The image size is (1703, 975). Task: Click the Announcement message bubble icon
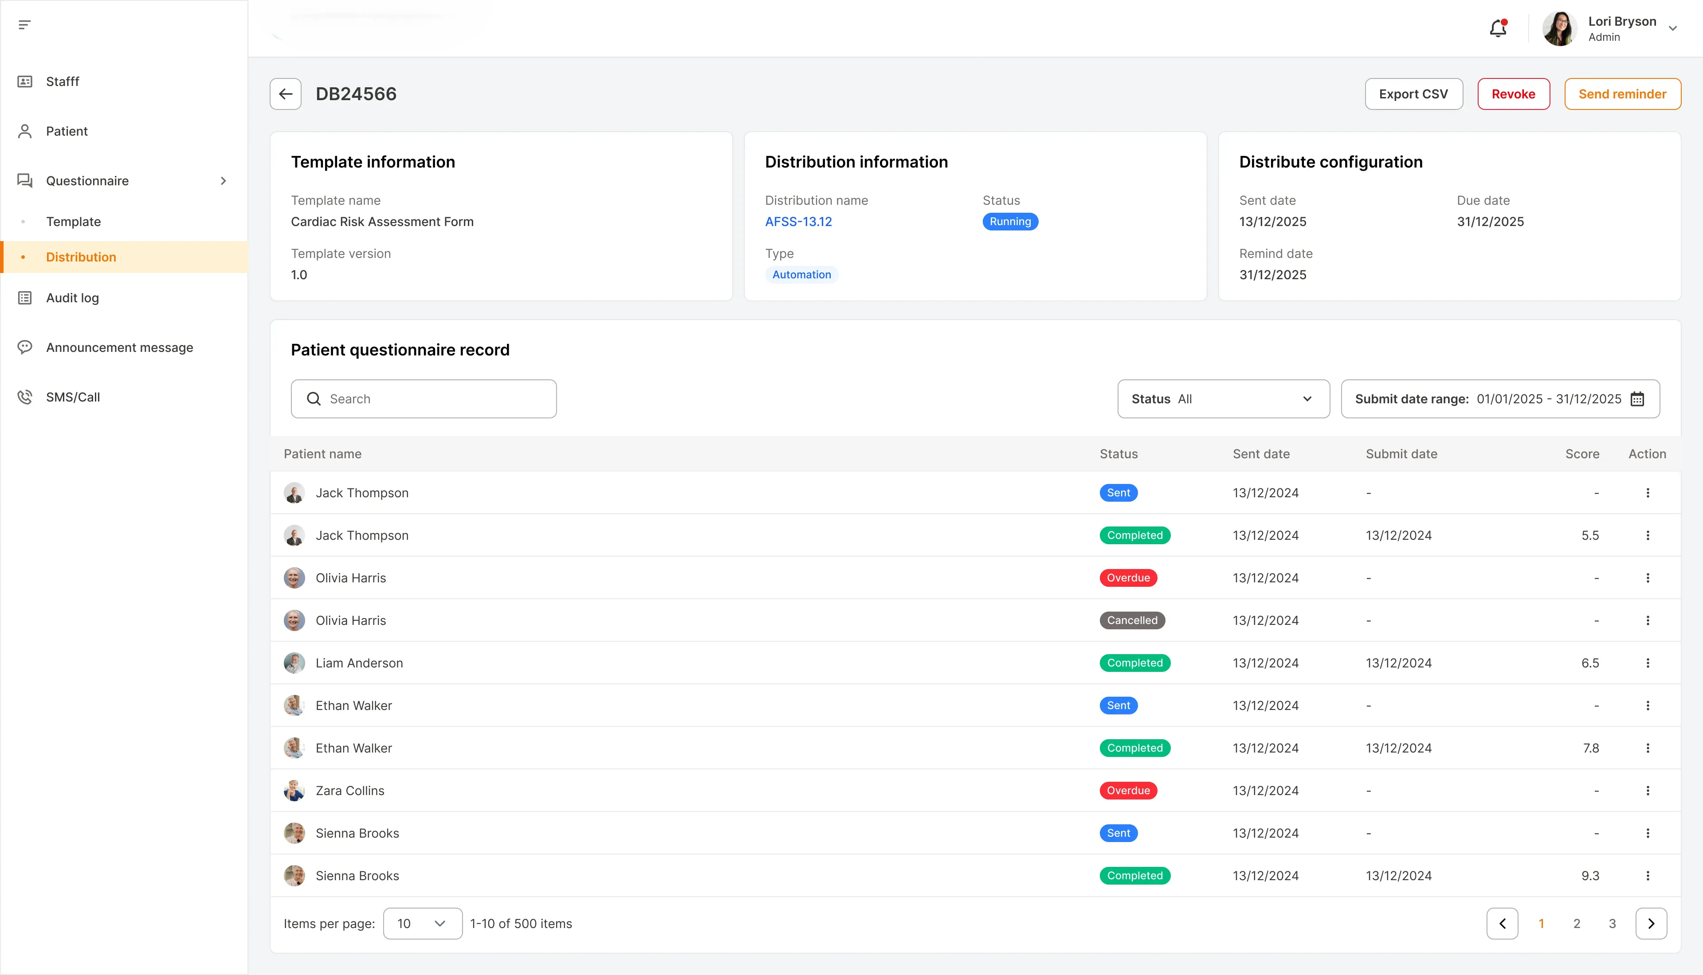[x=25, y=347]
